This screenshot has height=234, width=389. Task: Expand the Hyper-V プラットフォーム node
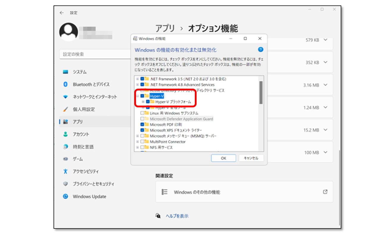(143, 102)
